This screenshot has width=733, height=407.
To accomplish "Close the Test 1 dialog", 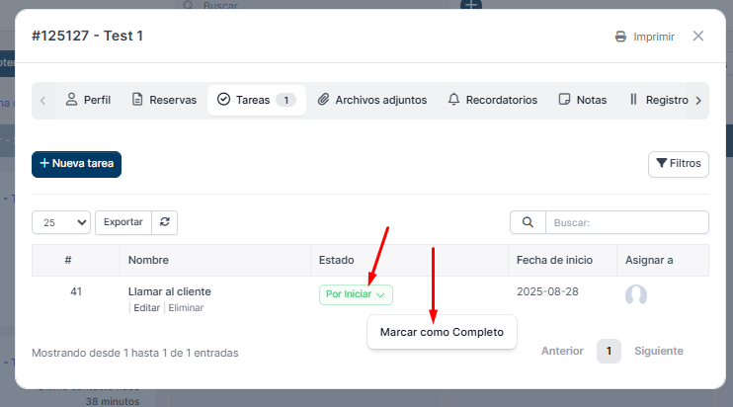I will (x=698, y=37).
